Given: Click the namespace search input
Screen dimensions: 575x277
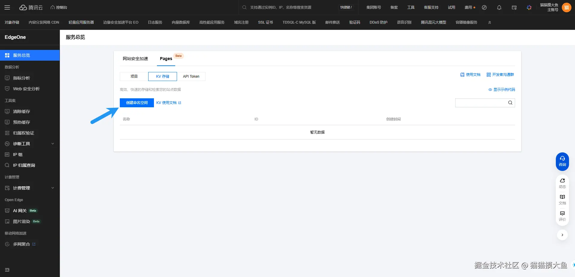Looking at the screenshot, I should [481, 103].
